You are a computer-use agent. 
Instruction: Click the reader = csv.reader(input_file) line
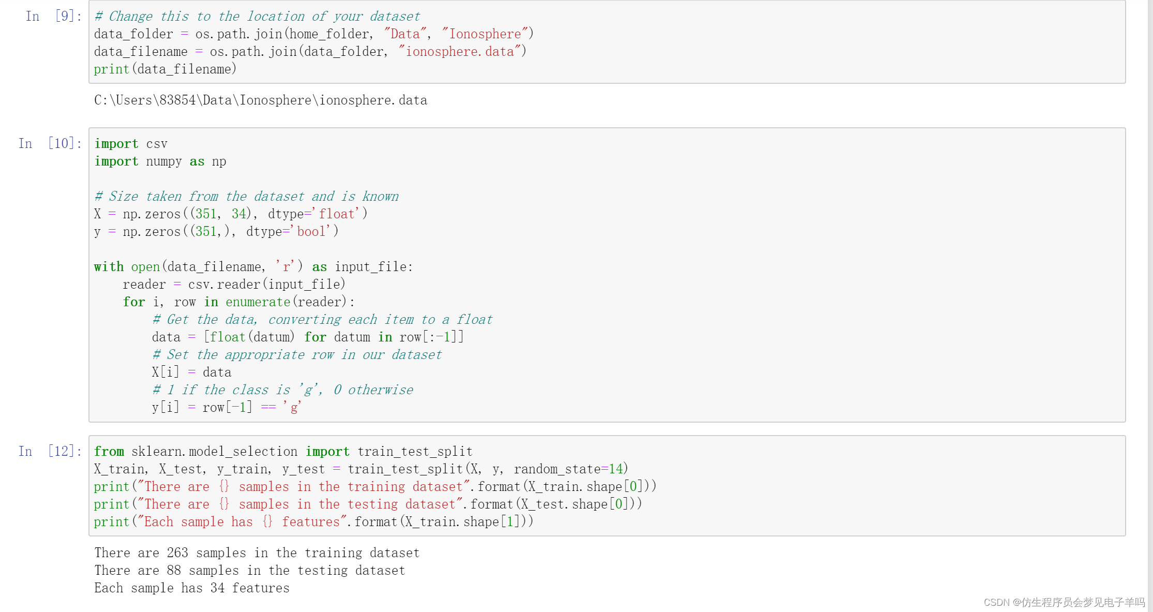pyautogui.click(x=234, y=284)
